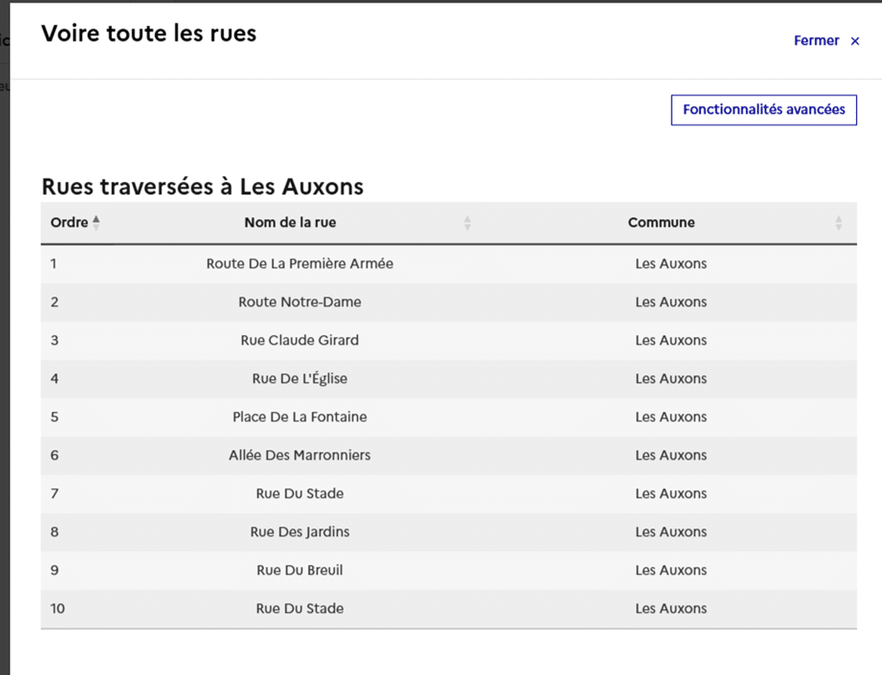The height and width of the screenshot is (675, 882).
Task: Select Rue Du Stade in row 10
Action: pyautogui.click(x=300, y=608)
